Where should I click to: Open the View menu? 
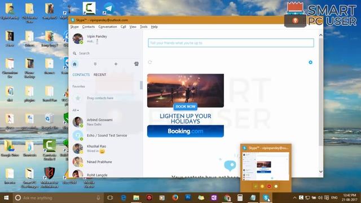coord(133,27)
